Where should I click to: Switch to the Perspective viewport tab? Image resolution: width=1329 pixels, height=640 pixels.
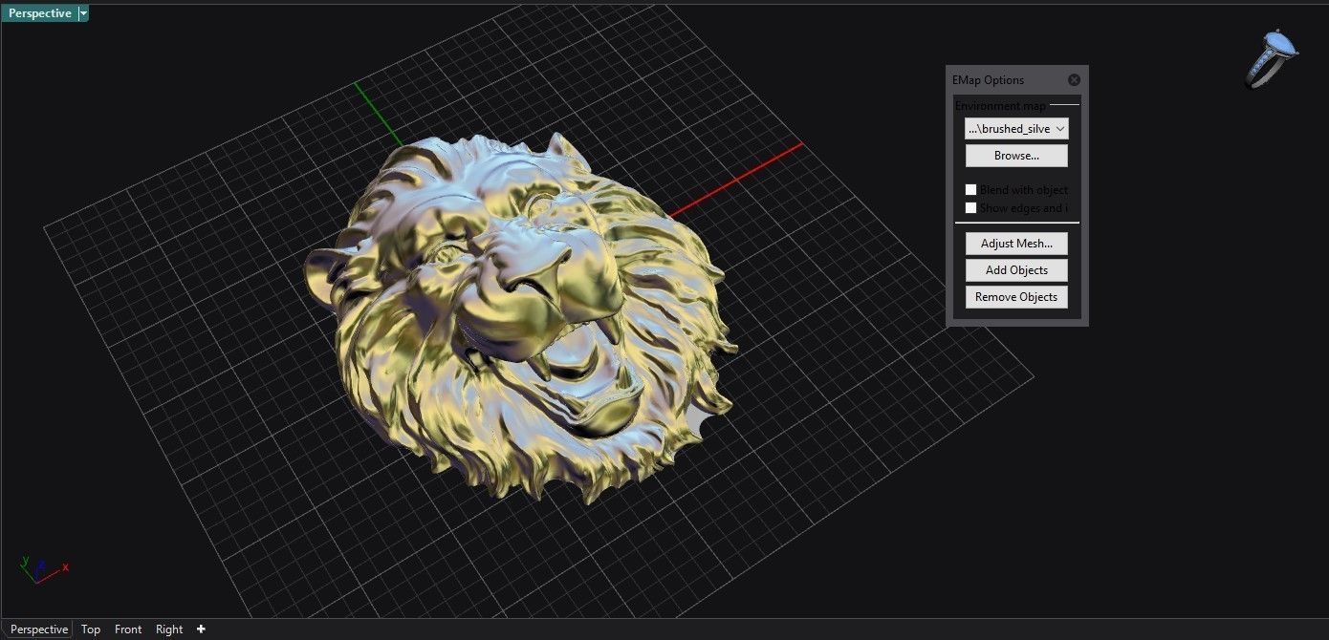coord(39,629)
